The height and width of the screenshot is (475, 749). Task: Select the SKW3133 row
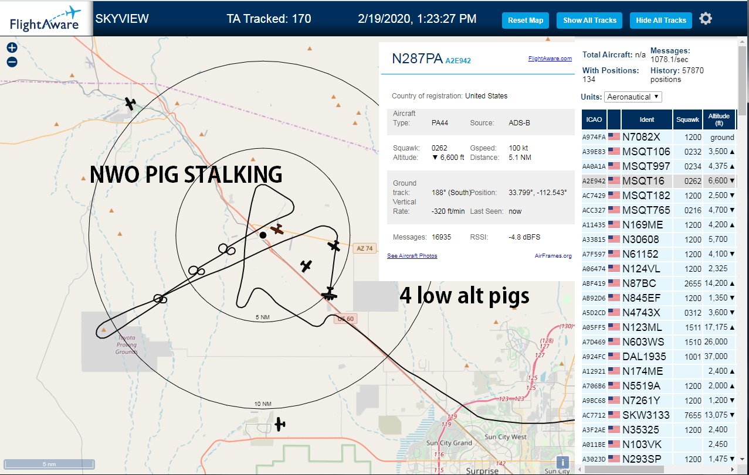coord(658,415)
